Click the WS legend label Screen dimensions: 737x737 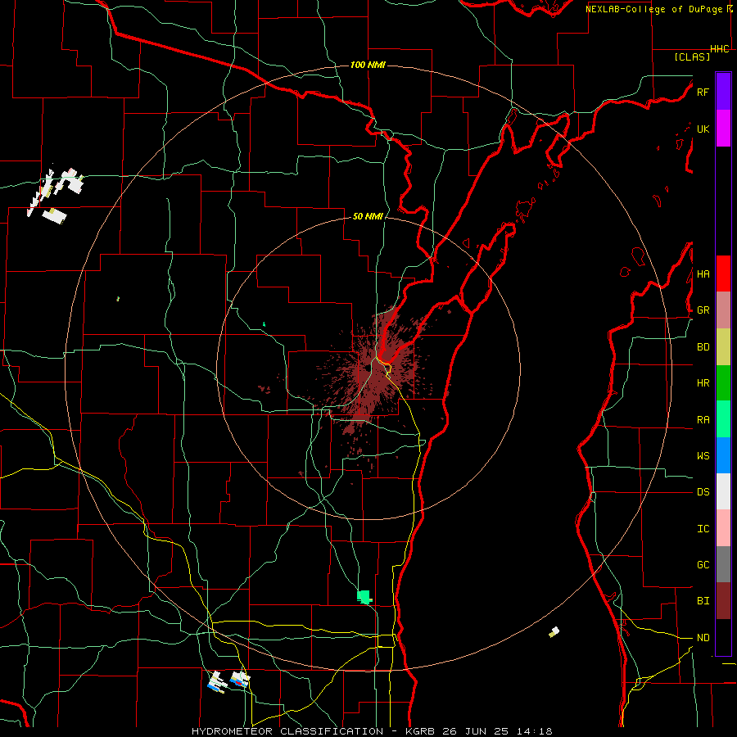pyautogui.click(x=703, y=456)
